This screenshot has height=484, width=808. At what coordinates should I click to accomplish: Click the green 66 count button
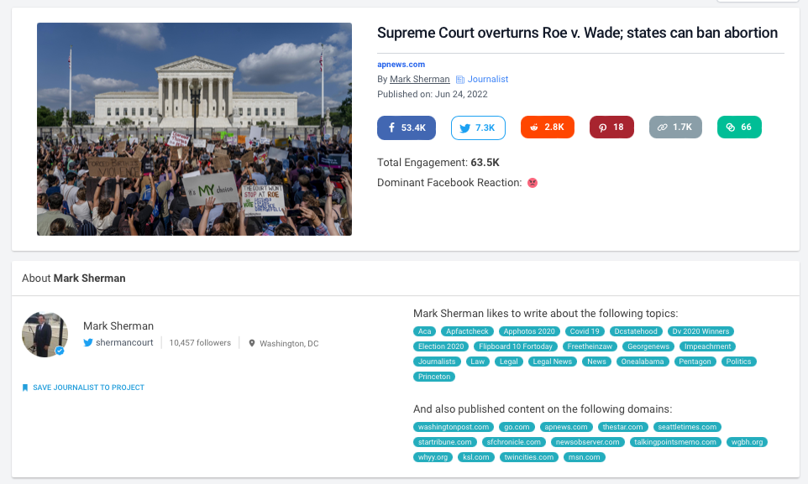click(739, 128)
